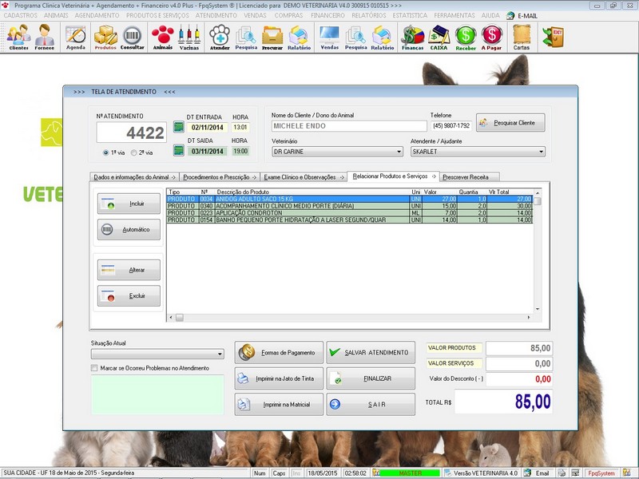Open the CADASTROS menu
Screen dimensions: 639x479
21,15
